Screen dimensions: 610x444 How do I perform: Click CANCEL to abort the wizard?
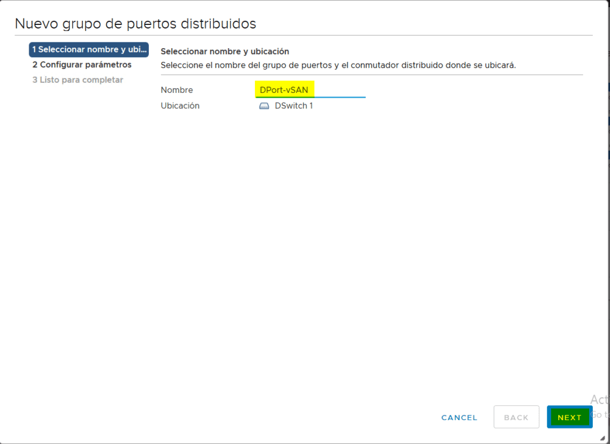pos(459,417)
